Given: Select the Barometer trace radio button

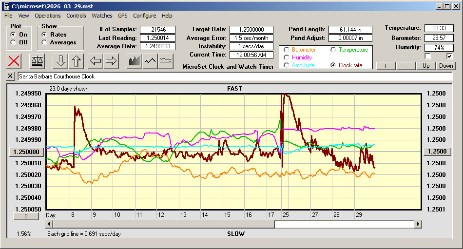Looking at the screenshot, I should point(286,50).
